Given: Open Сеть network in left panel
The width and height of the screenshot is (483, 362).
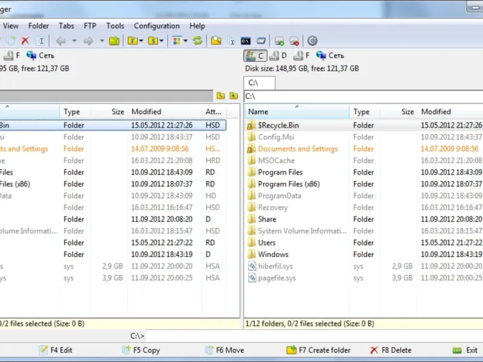Looking at the screenshot, I should click(40, 56).
